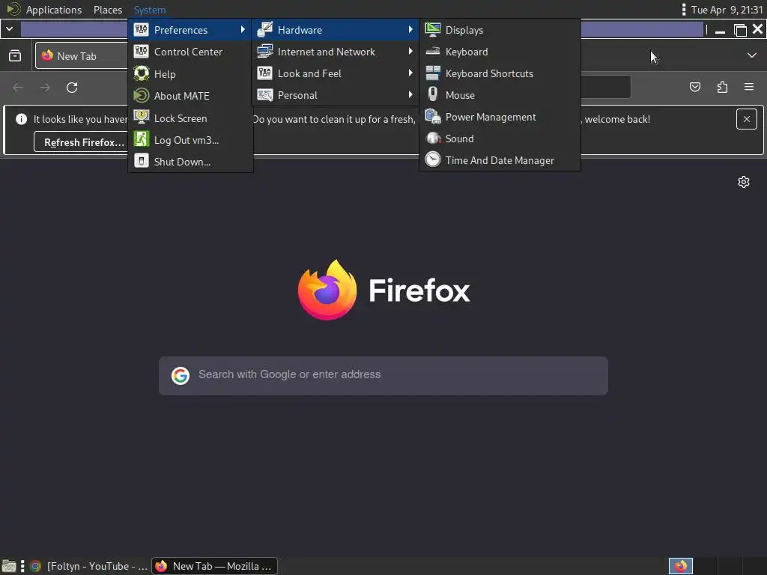Open Keyboard Shortcuts settings
The image size is (767, 575).
500,73
